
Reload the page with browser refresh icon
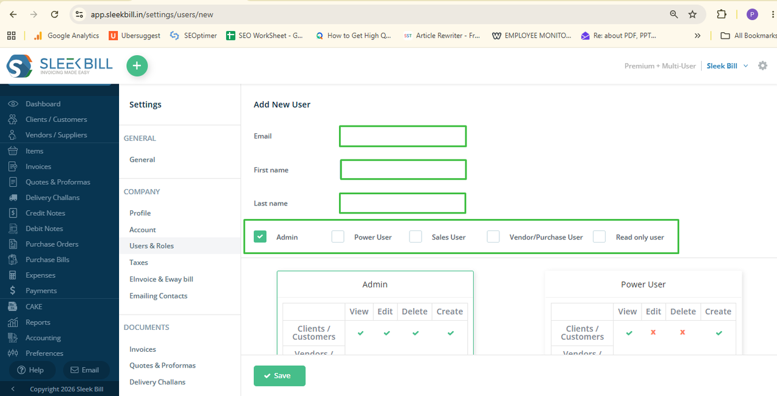tap(55, 14)
